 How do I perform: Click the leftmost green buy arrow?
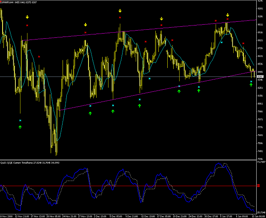point(20,127)
